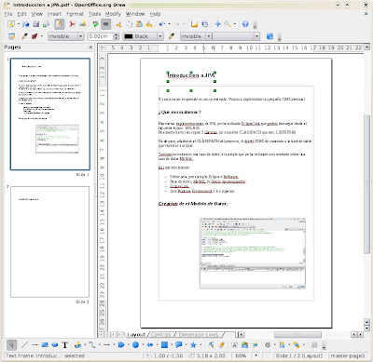The image size is (373, 362).
Task: Open the Help menu
Action: click(155, 14)
